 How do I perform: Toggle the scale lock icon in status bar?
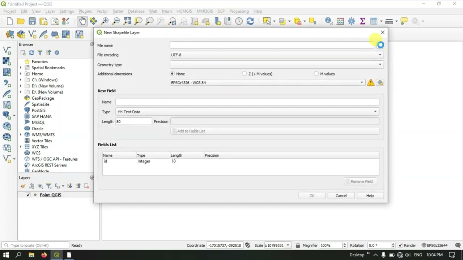pos(298,246)
